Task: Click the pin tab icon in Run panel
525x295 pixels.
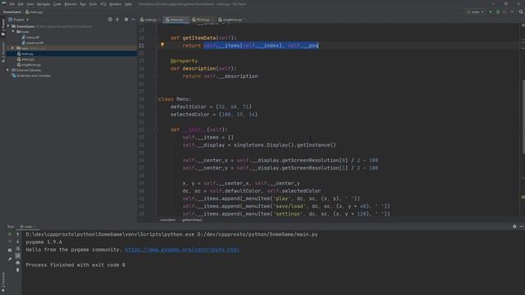Action: [x=10, y=259]
